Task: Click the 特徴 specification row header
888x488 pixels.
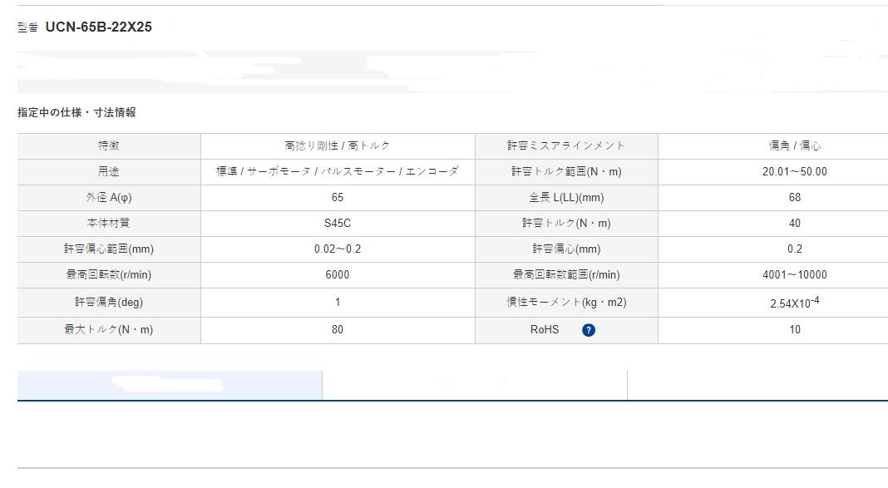Action: [x=108, y=145]
